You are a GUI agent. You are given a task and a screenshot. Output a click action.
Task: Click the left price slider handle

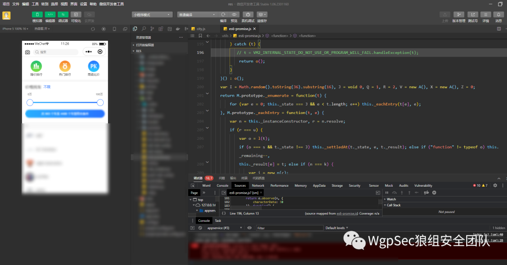coord(30,102)
